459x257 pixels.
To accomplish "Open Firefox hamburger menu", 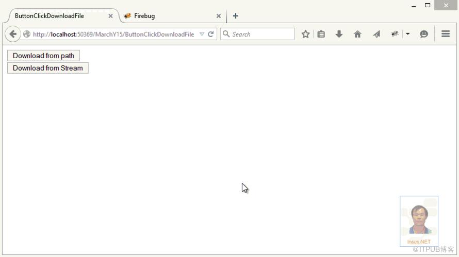I will [x=446, y=34].
